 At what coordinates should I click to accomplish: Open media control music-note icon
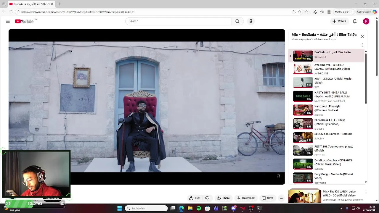coord(315,12)
